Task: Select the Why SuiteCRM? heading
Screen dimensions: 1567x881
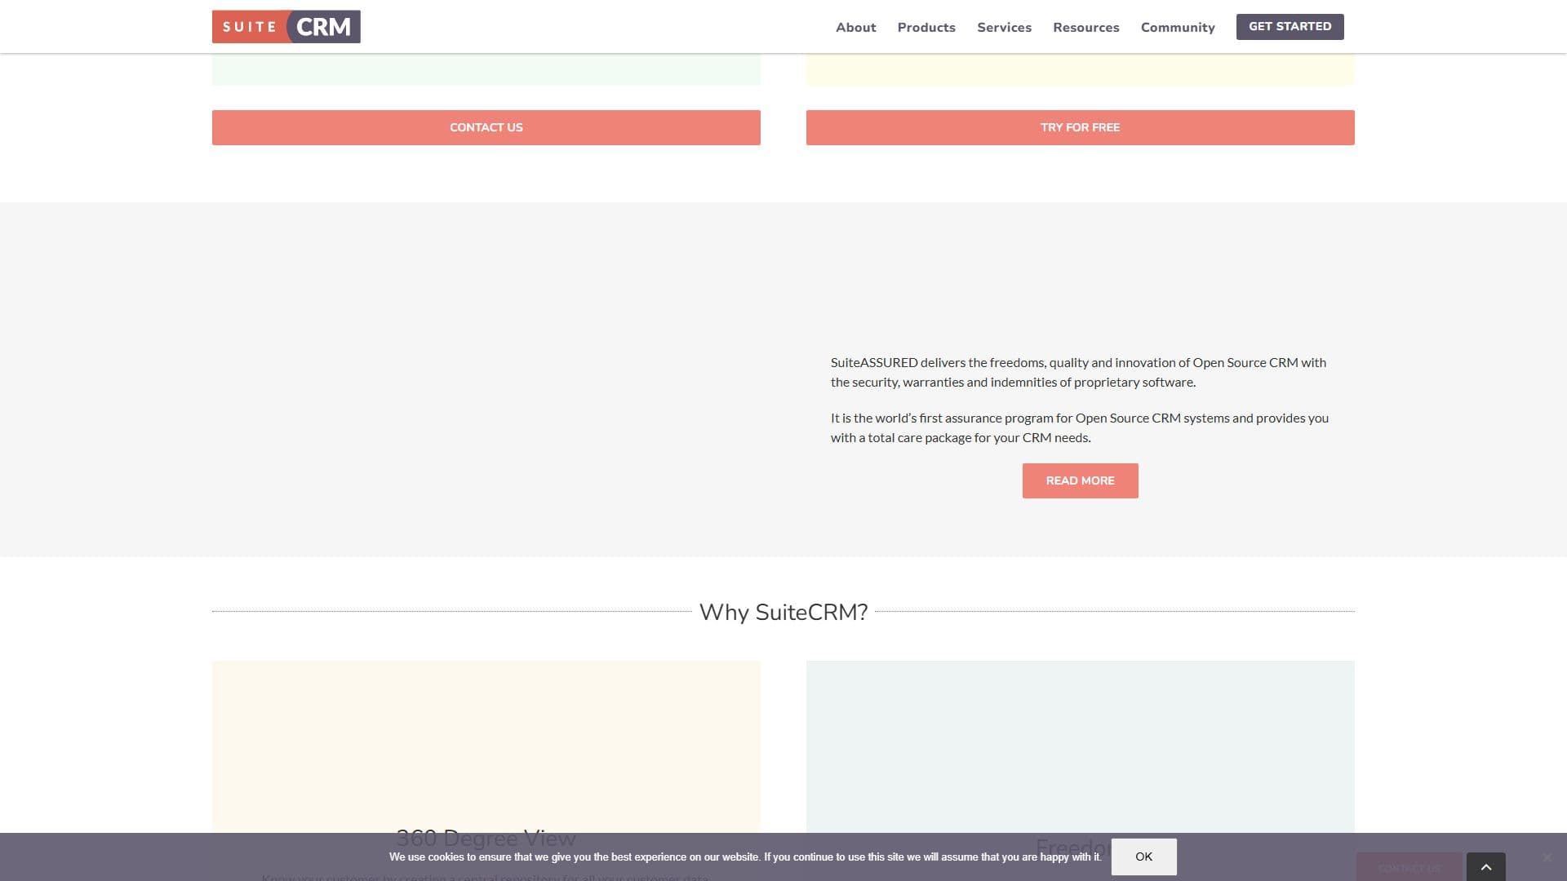Action: click(x=783, y=612)
